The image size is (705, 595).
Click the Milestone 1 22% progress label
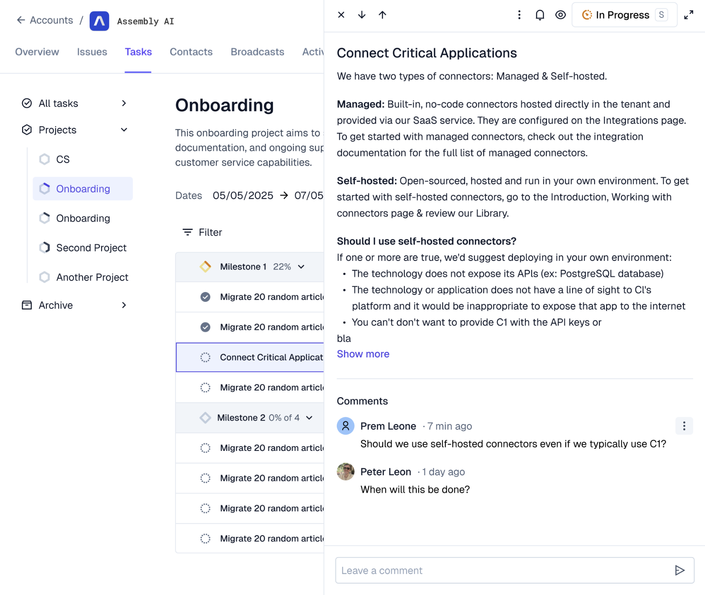pyautogui.click(x=282, y=267)
